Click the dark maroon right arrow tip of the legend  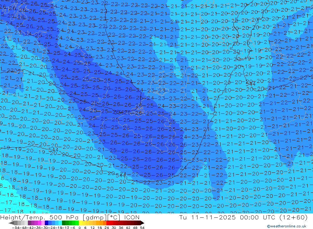(142, 223)
